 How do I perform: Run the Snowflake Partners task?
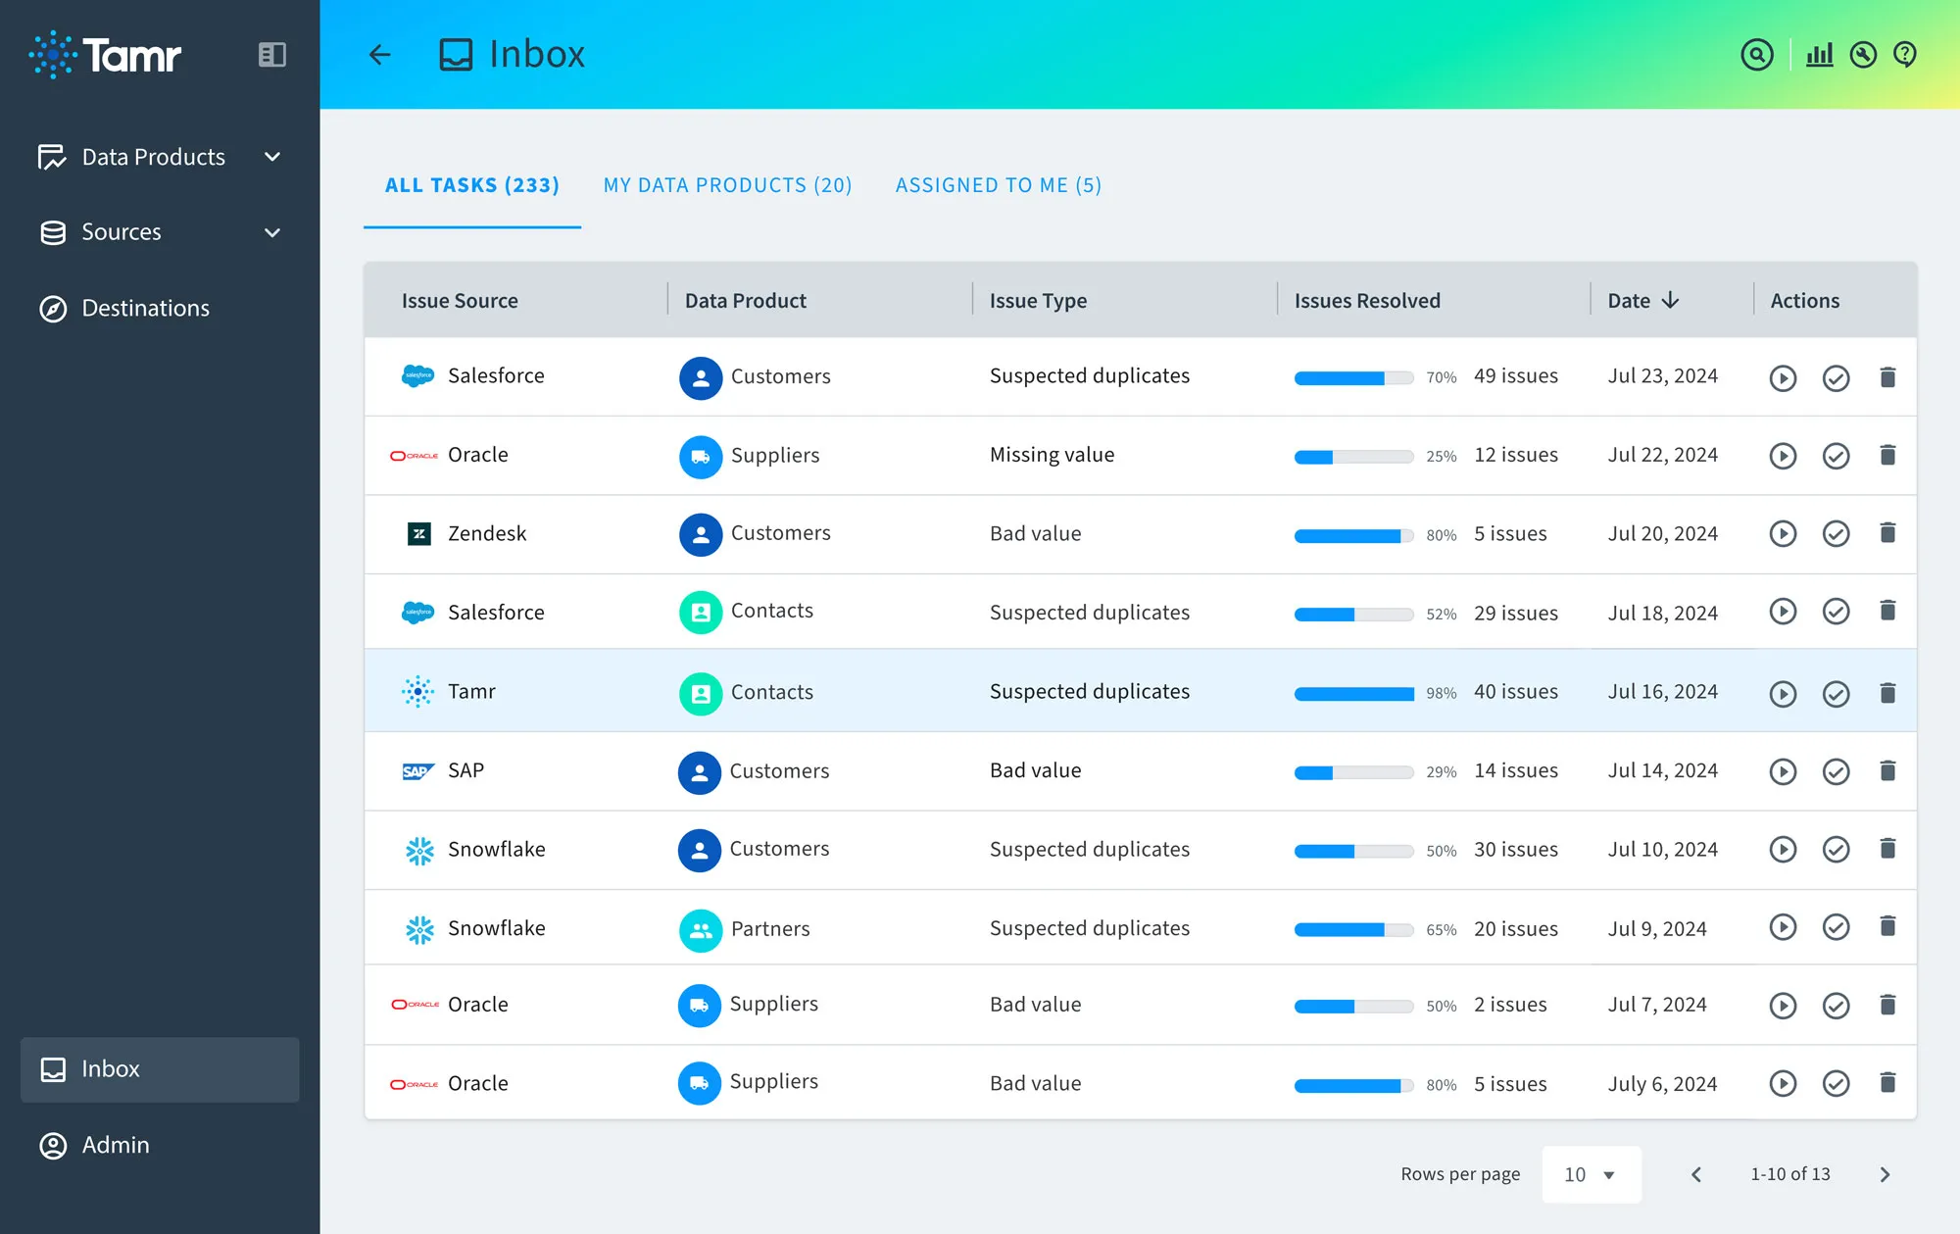point(1783,927)
